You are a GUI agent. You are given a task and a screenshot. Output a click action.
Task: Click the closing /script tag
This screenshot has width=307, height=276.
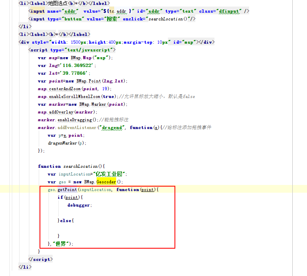coord(40,259)
